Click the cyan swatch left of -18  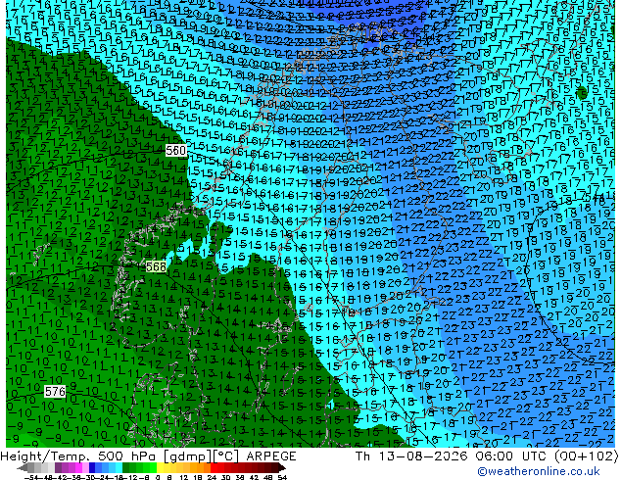[119, 467]
